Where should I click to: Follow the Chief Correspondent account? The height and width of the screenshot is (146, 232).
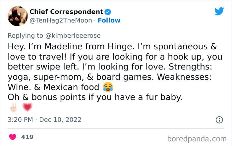pyautogui.click(x=109, y=21)
